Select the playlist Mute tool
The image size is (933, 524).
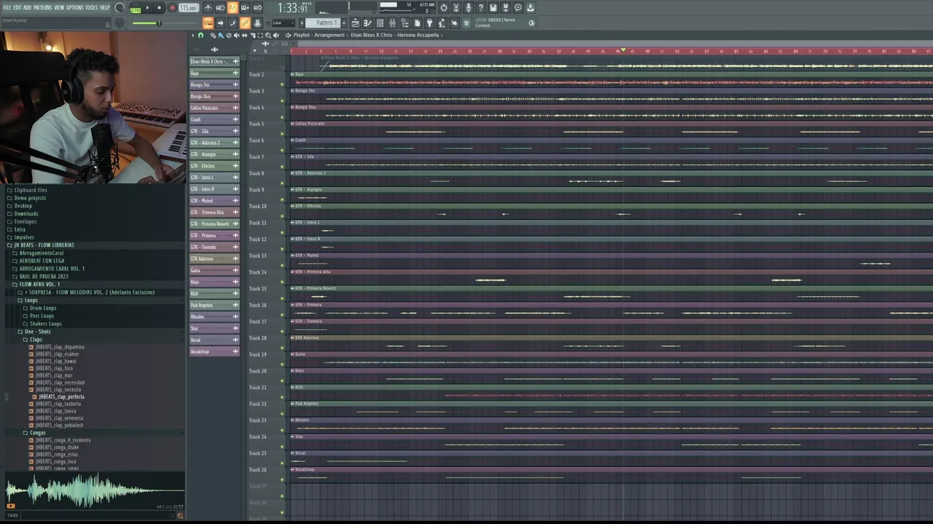(236, 35)
